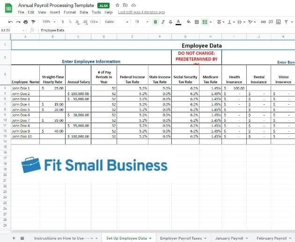
Task: Open the more number formats dropdown
Action: tap(94, 22)
